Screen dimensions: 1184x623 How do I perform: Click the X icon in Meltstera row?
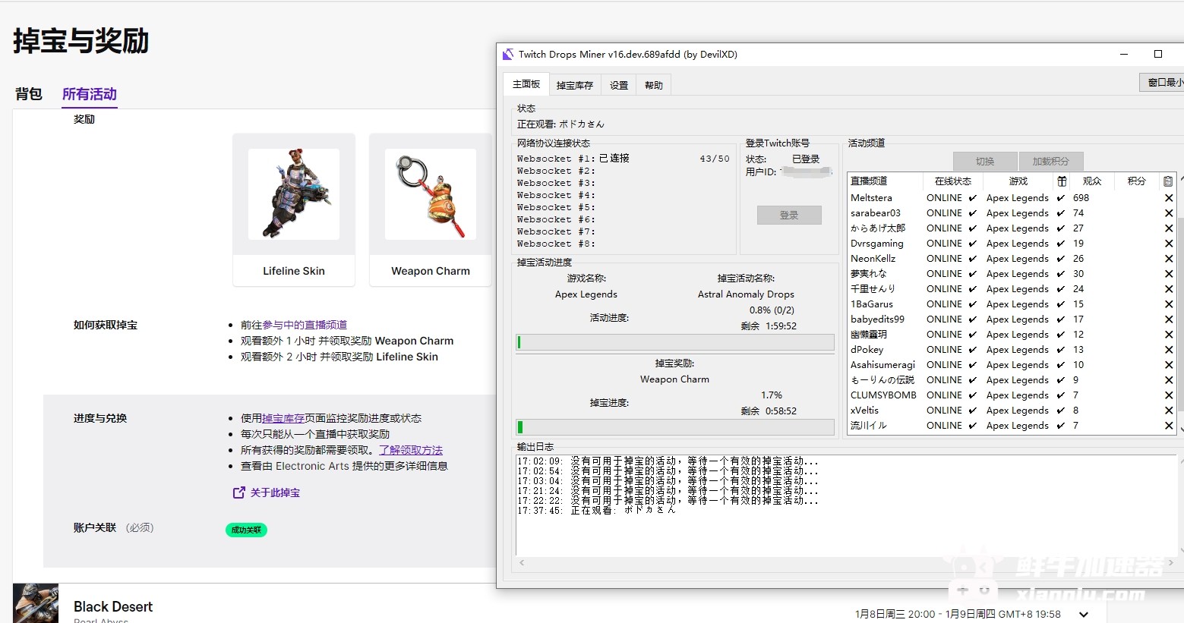pos(1169,198)
